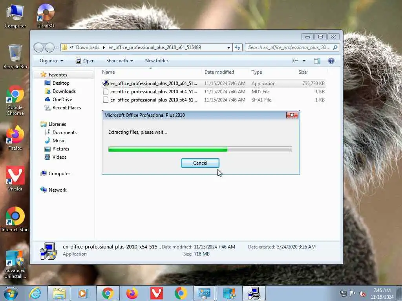This screenshot has height=301, width=402.
Task: Open Videos library
Action: (59, 157)
